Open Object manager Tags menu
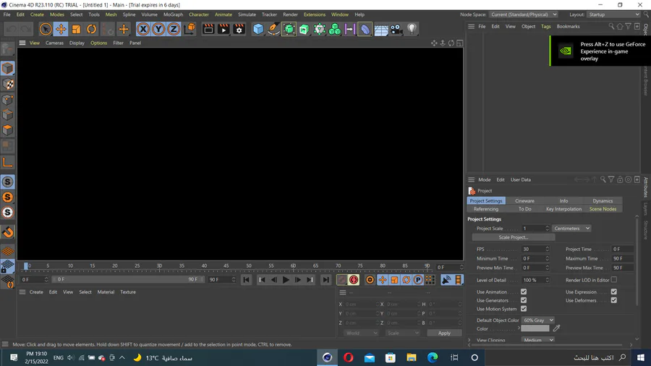The image size is (651, 366). coord(545,27)
